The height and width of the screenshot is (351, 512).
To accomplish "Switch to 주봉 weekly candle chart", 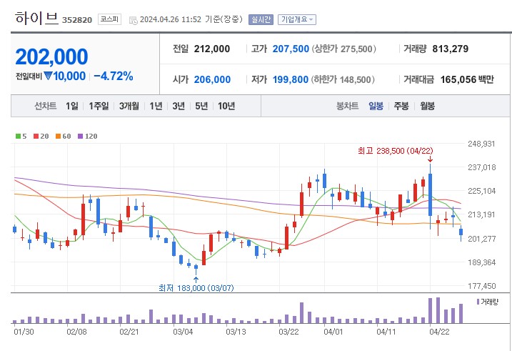I will 401,106.
